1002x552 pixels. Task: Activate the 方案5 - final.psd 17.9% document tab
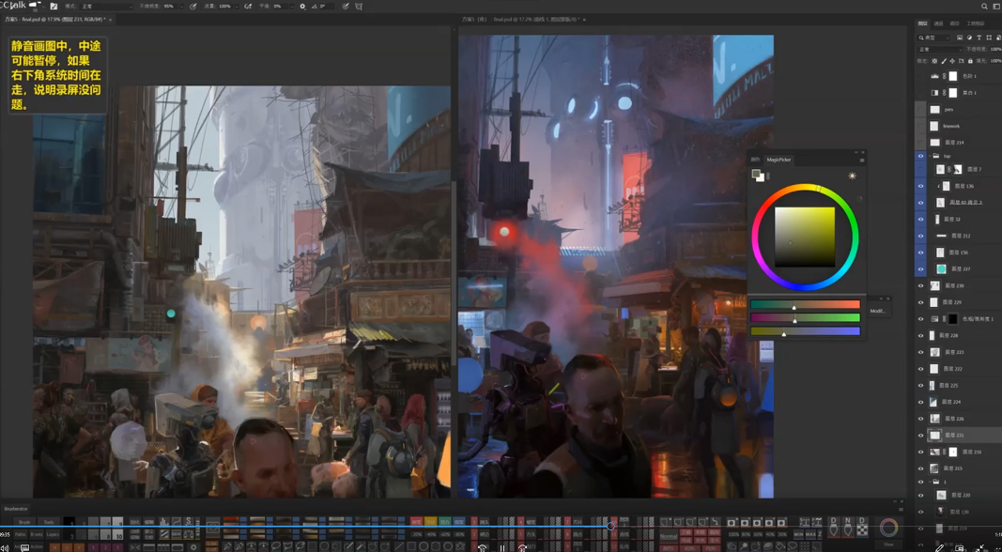tap(56, 20)
